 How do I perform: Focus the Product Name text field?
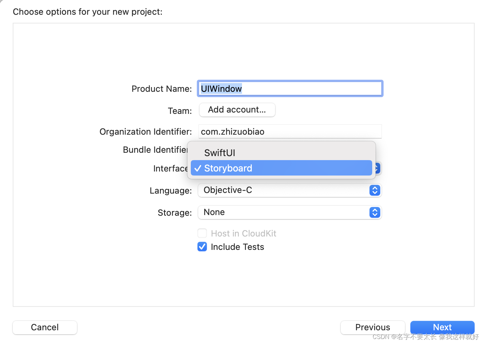[290, 89]
